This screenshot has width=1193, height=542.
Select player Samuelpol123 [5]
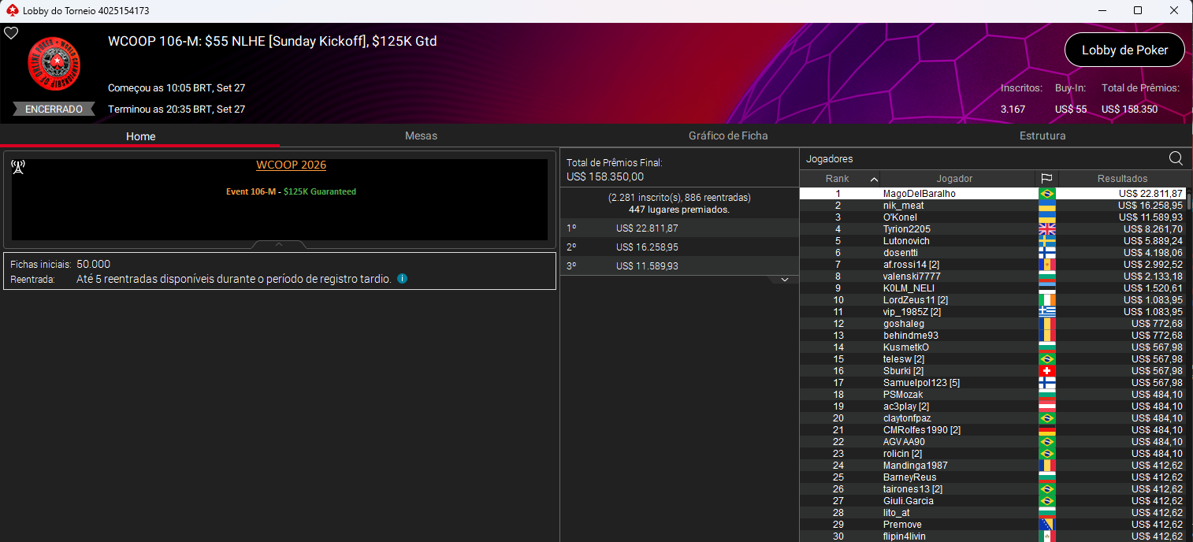click(x=993, y=383)
